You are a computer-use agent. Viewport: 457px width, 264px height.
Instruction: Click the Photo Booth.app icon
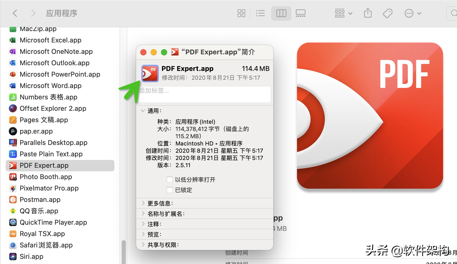(13, 177)
